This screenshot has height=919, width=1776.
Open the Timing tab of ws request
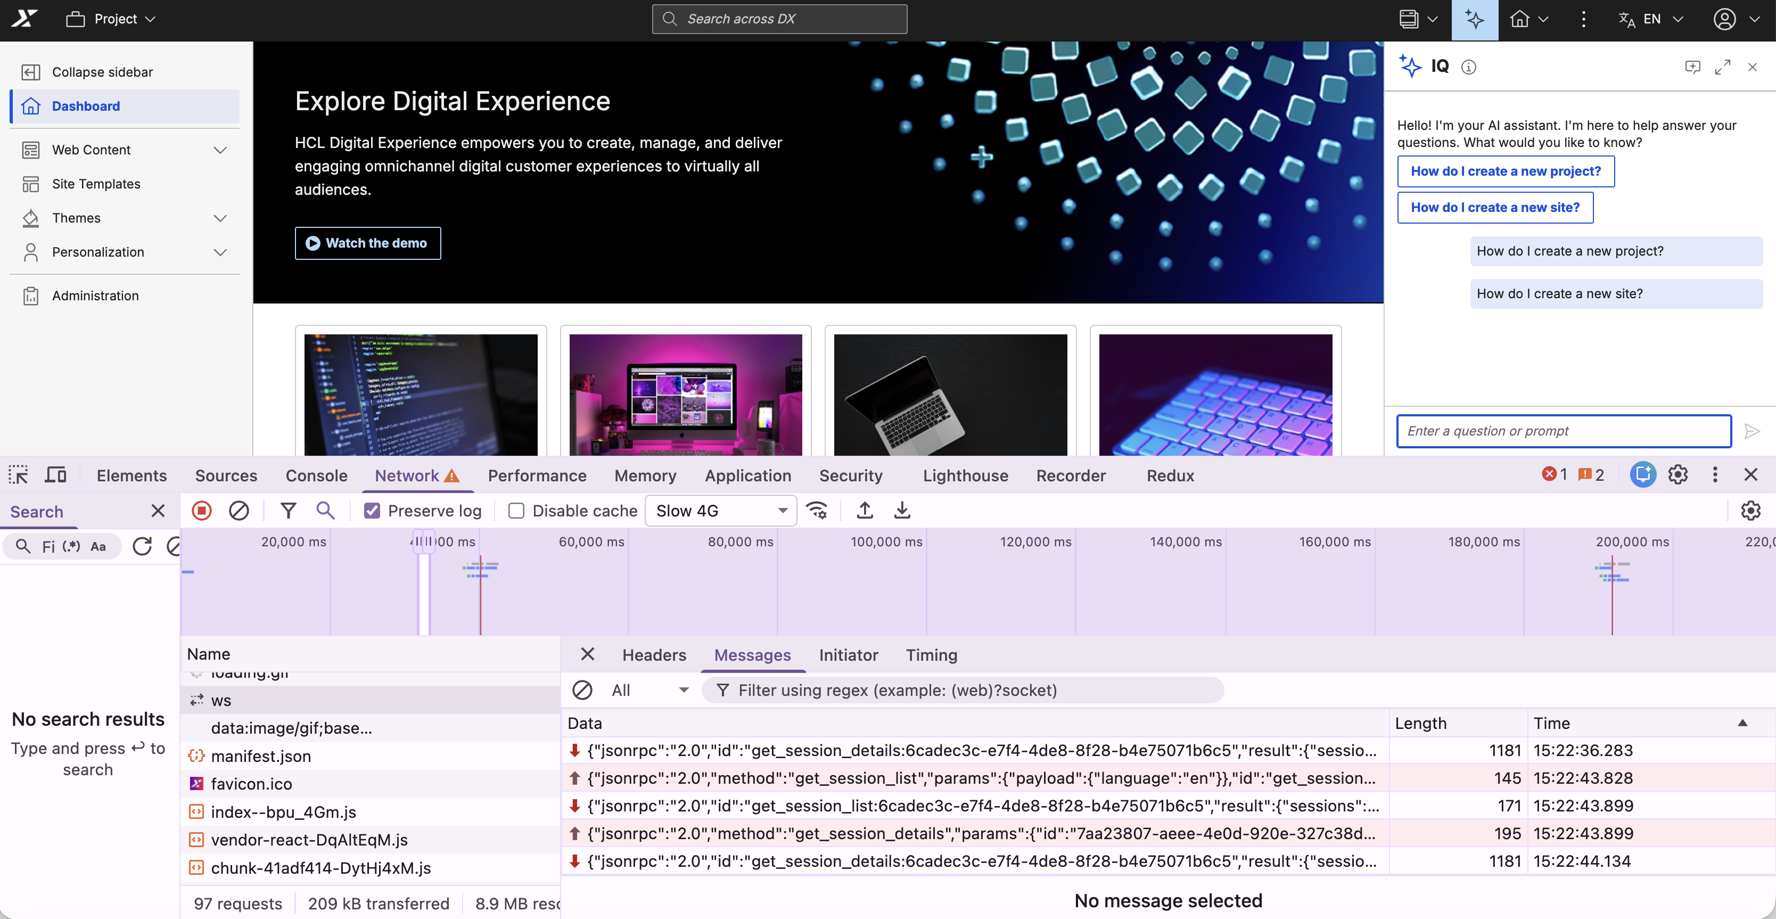pyautogui.click(x=932, y=654)
